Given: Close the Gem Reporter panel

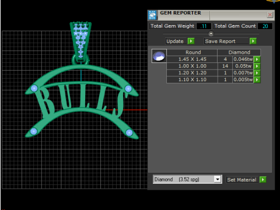Looking at the screenshot, I should click(270, 15).
